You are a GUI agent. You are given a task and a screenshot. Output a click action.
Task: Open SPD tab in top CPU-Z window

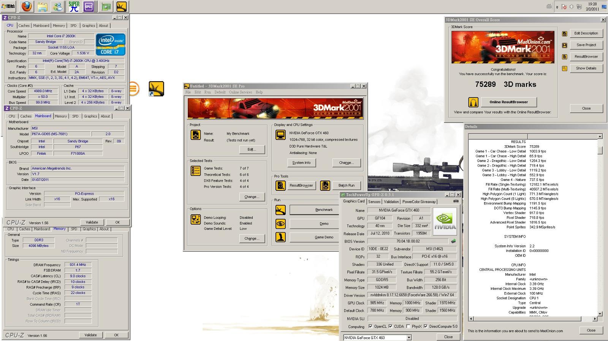(73, 25)
